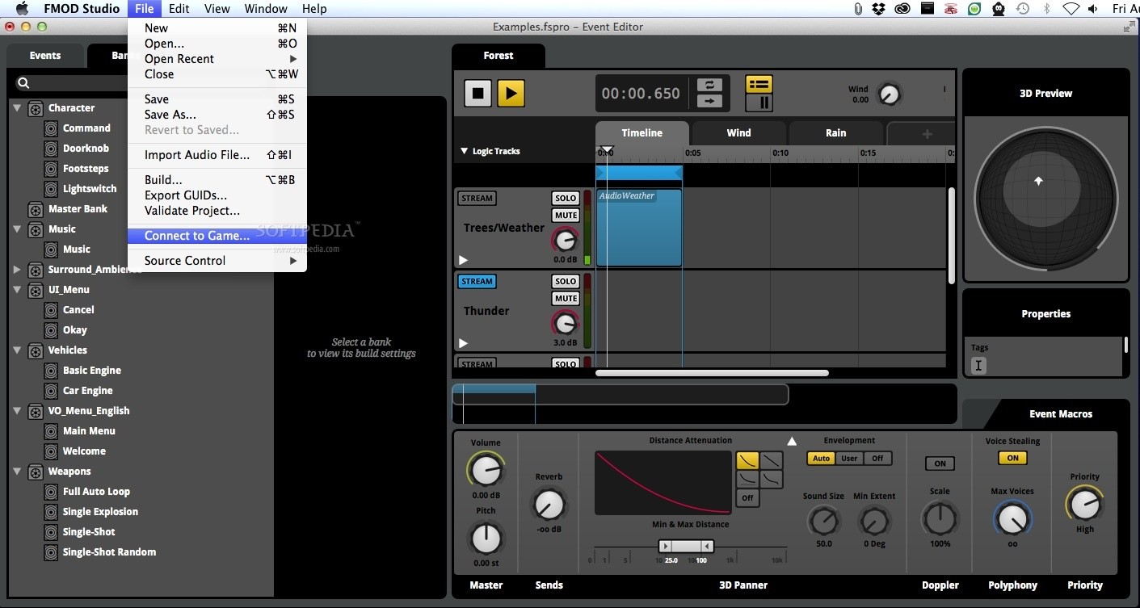
Task: Start playback with the yellow play button
Action: click(x=511, y=93)
